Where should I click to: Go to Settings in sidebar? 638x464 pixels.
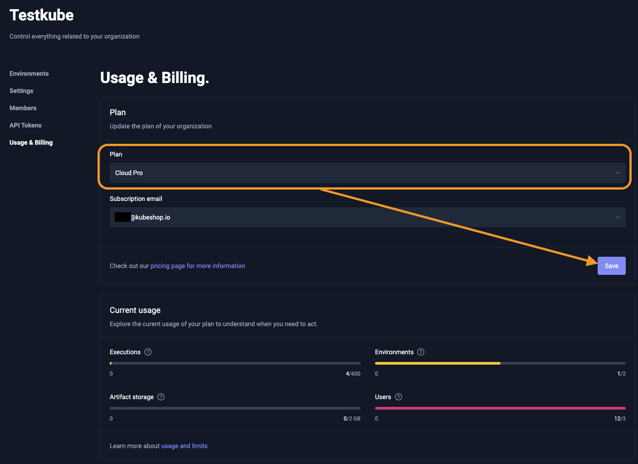[x=21, y=91]
